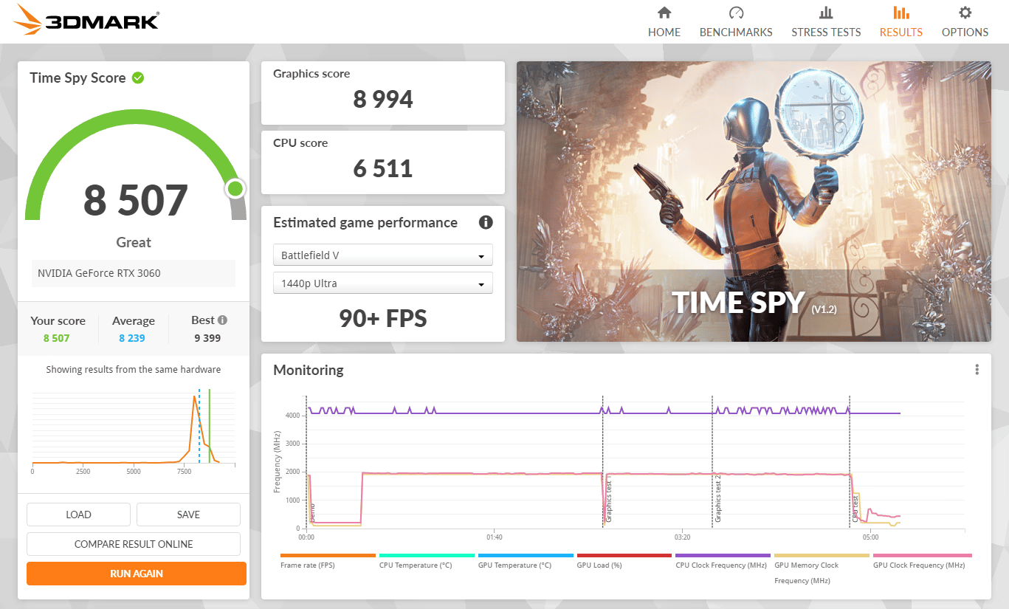Click the Monitoring heading

[309, 370]
